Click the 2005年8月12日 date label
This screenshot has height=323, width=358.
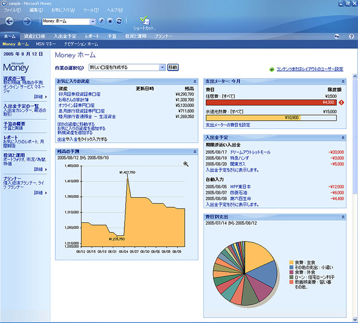click(x=23, y=54)
